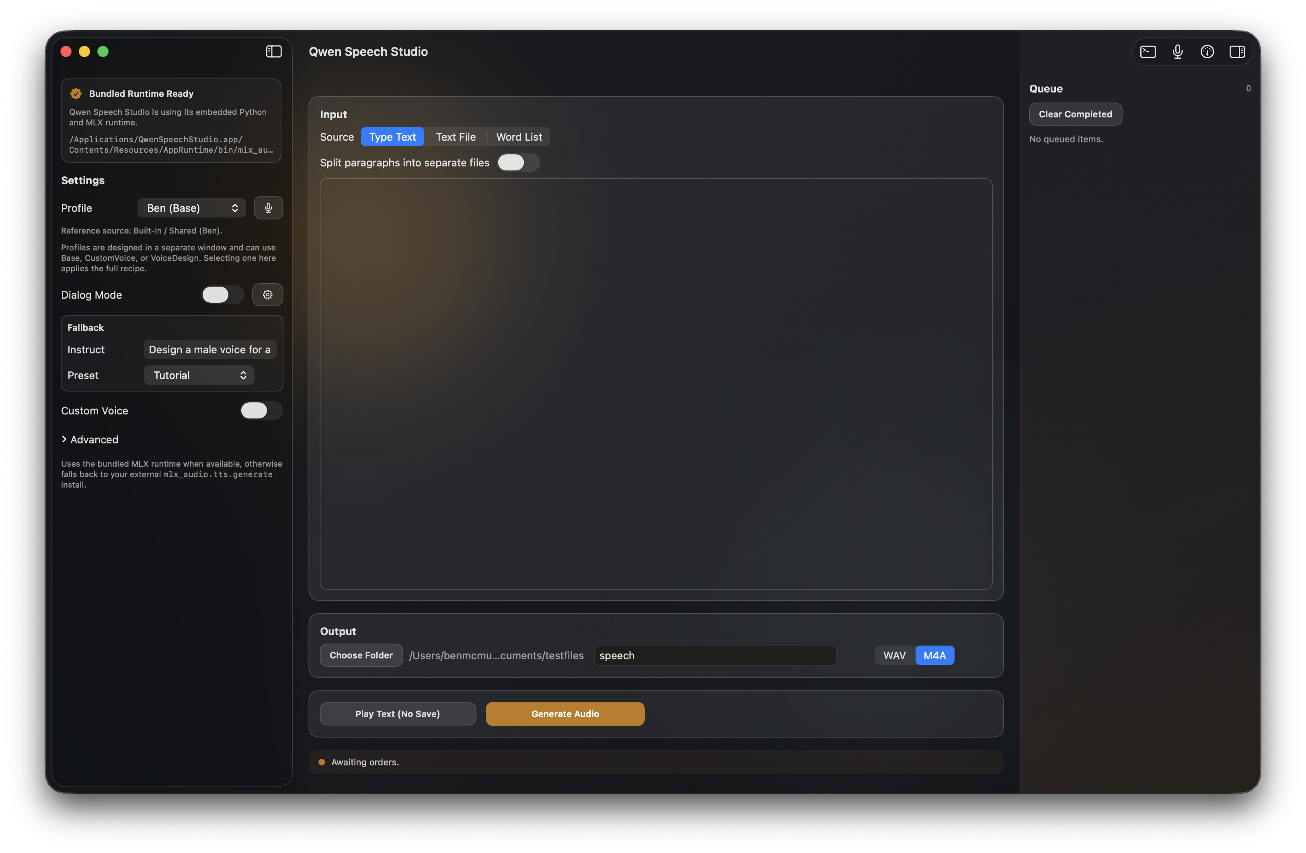The height and width of the screenshot is (853, 1306).
Task: Turn on Custom Voice switch
Action: click(261, 410)
